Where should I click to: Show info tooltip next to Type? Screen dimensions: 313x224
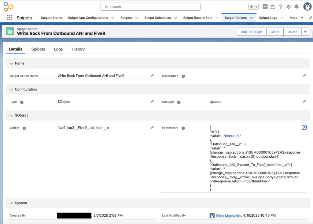pyautogui.click(x=22, y=102)
